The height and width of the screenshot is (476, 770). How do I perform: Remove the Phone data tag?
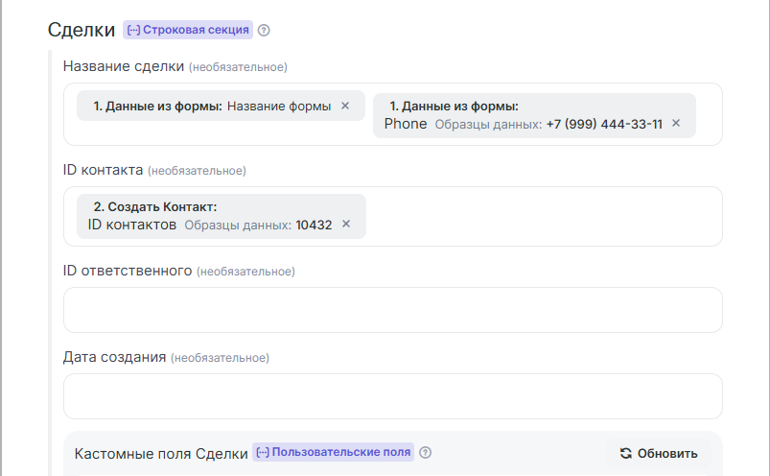coord(676,123)
